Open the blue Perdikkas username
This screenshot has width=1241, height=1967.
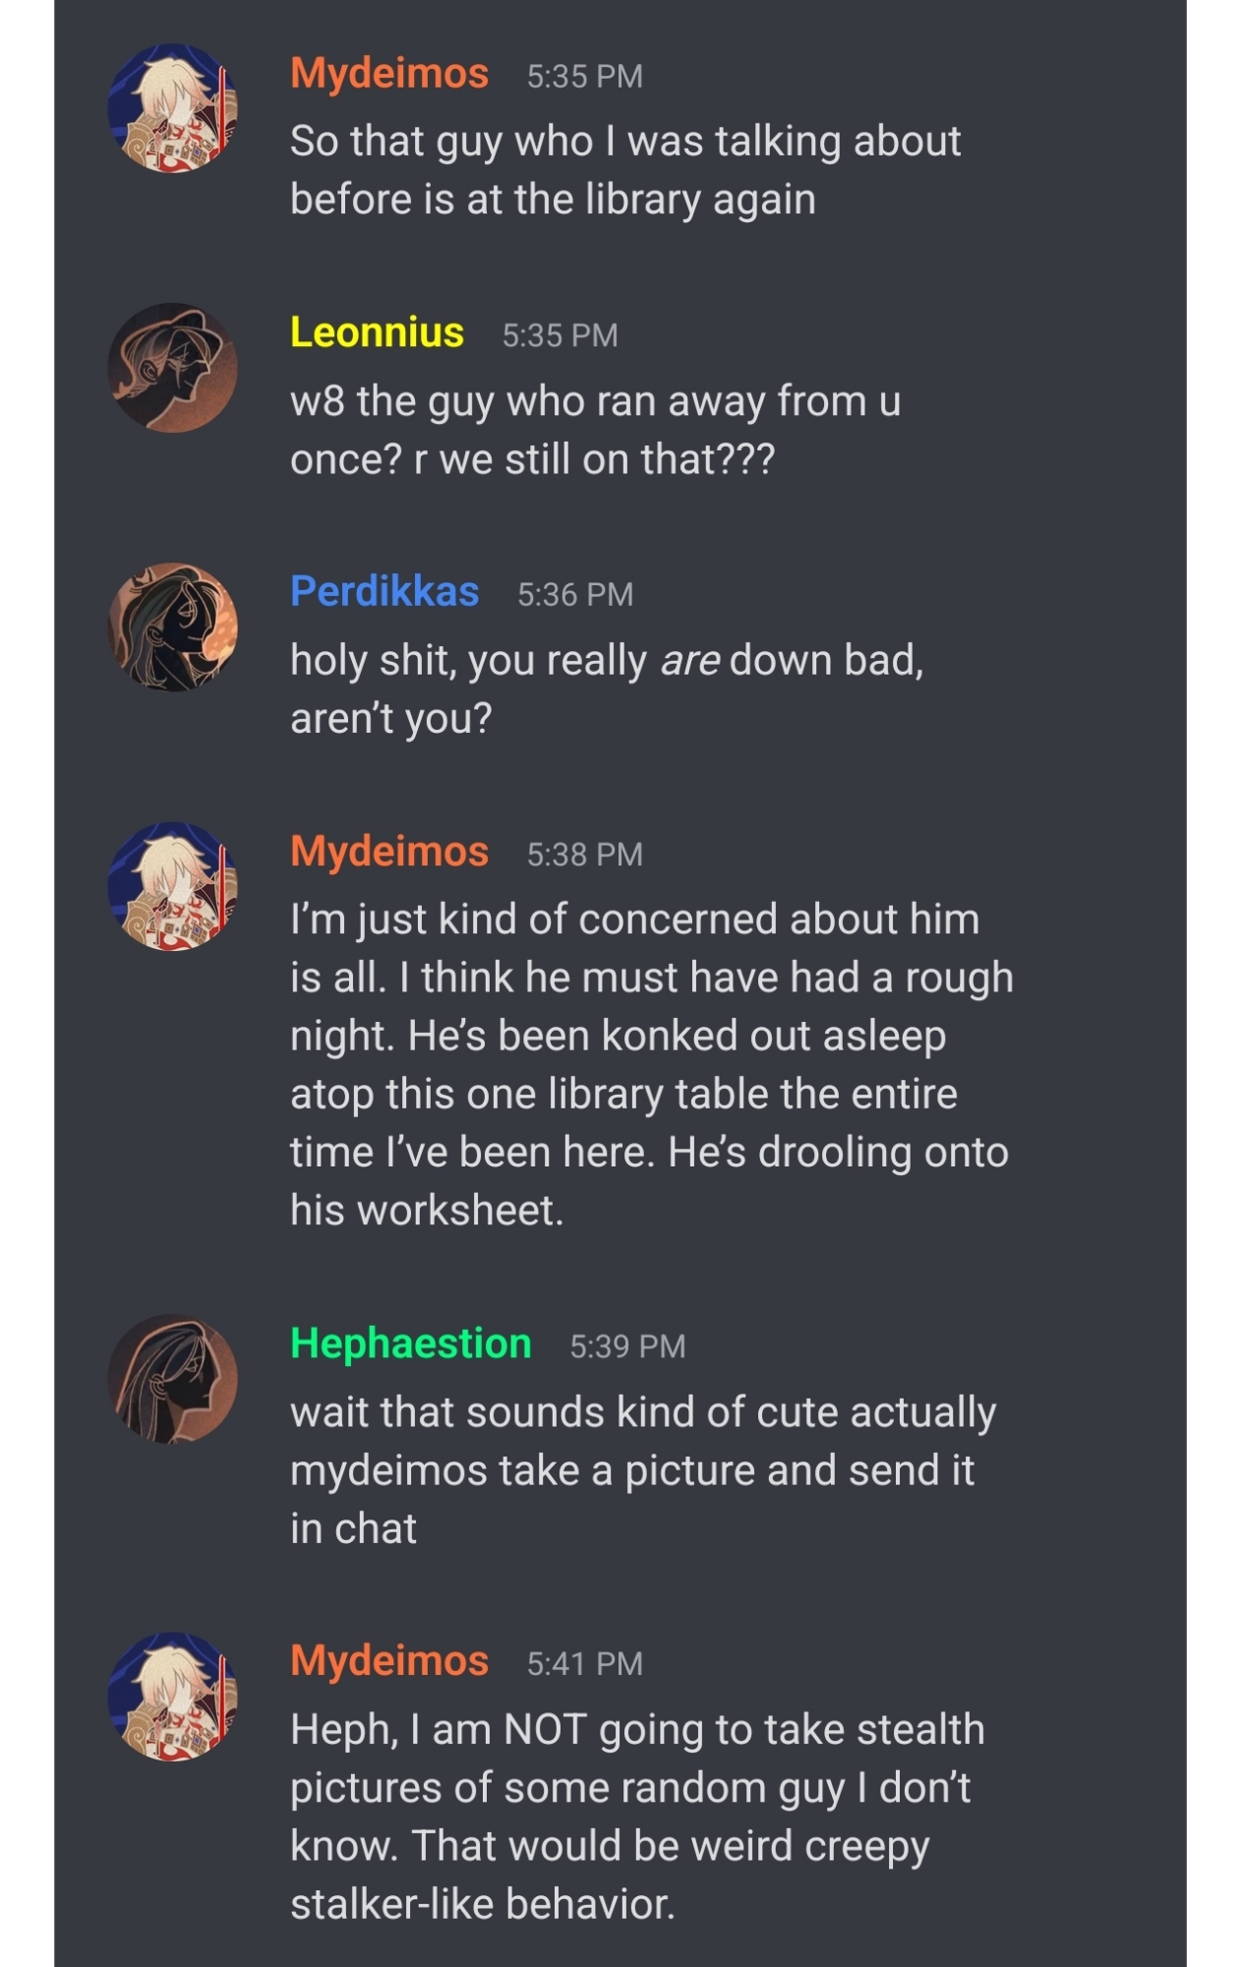click(384, 591)
